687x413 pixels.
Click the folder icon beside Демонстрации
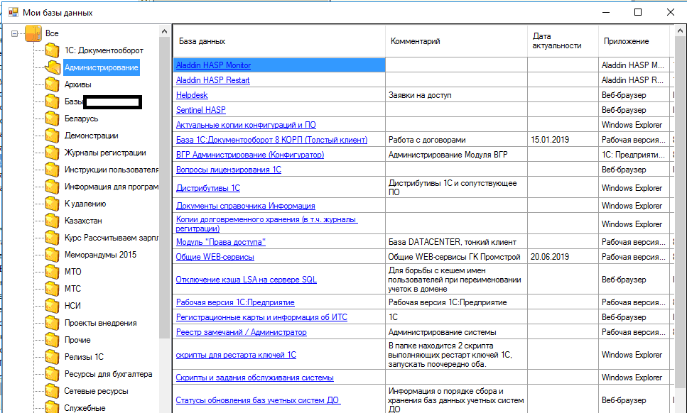point(52,136)
